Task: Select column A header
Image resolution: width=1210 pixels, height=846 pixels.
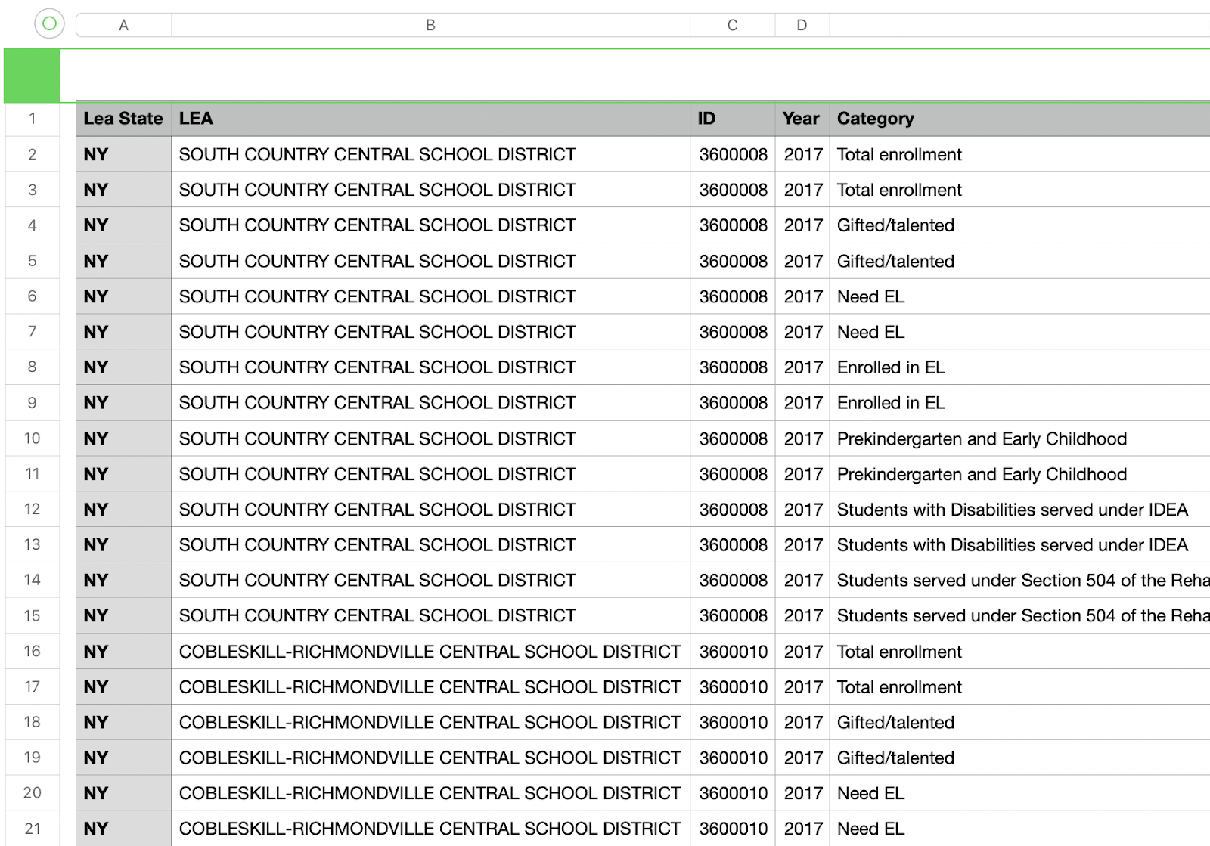Action: pyautogui.click(x=123, y=25)
